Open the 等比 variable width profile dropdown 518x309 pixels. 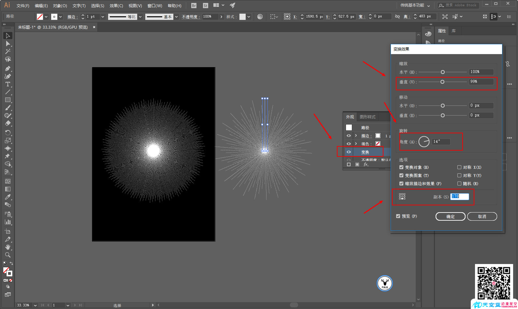[x=140, y=17]
